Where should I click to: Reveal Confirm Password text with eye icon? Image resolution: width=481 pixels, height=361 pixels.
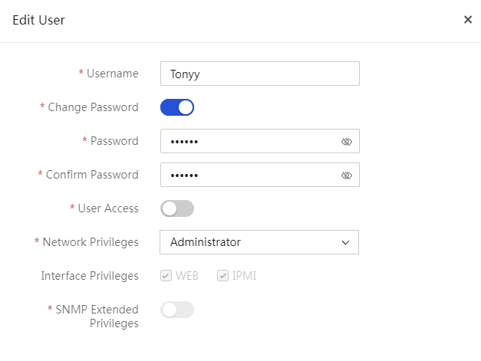click(346, 176)
